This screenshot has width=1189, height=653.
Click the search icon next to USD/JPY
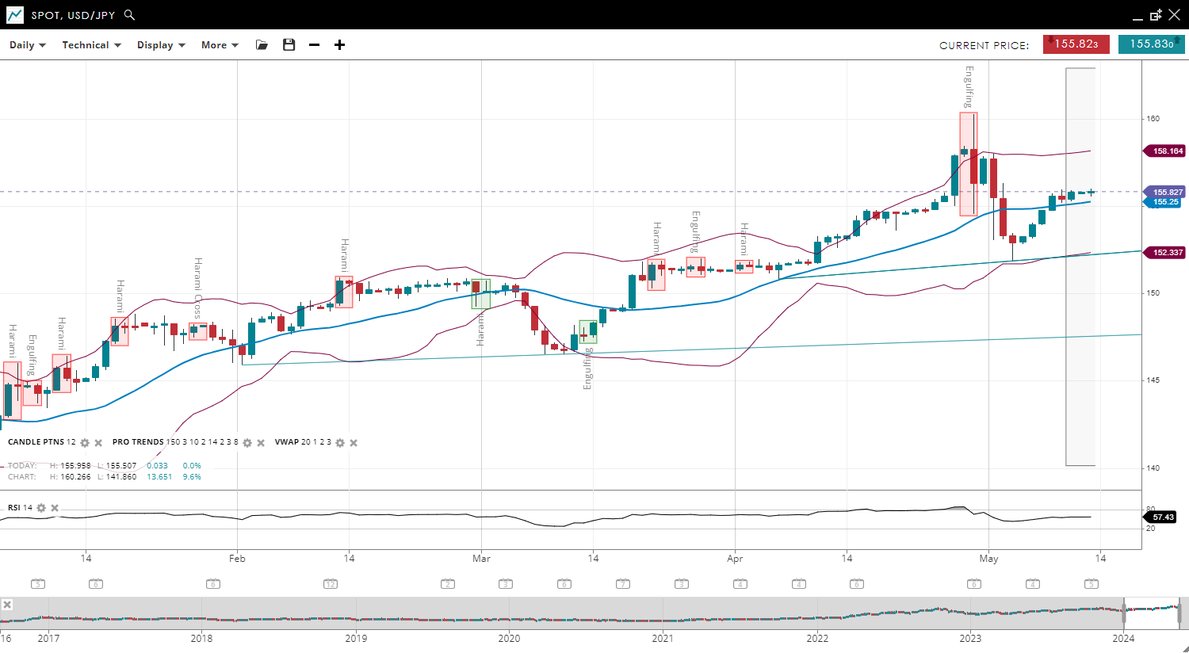click(x=130, y=15)
